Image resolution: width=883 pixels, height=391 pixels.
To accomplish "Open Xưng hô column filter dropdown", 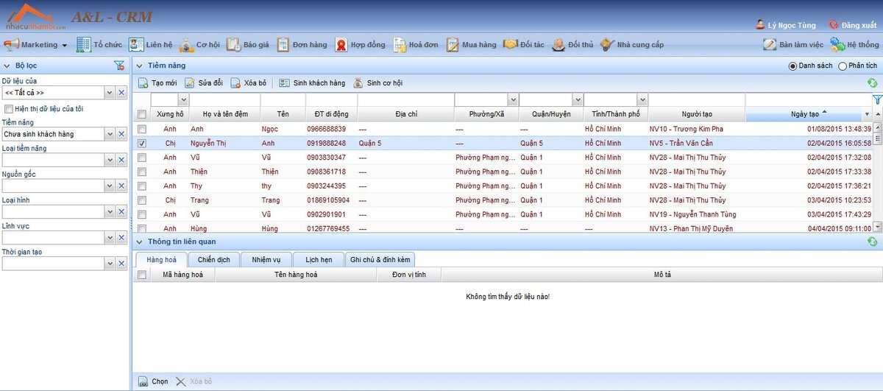I will 183,99.
